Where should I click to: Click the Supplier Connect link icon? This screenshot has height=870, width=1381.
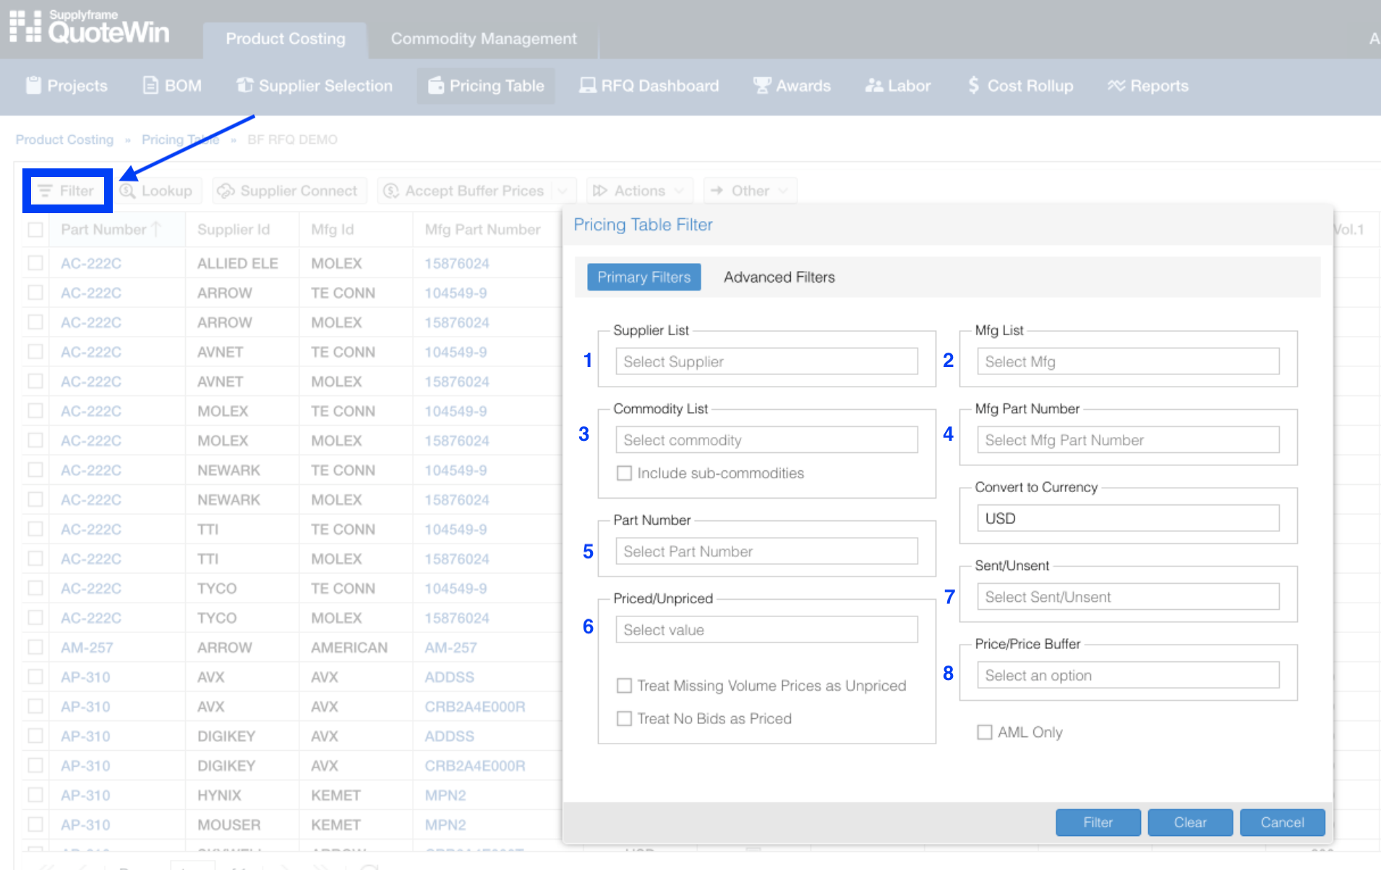[x=226, y=191]
